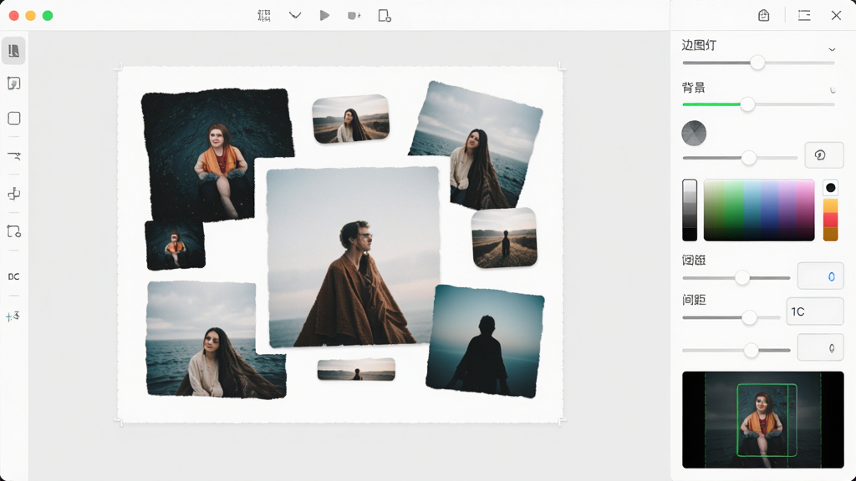
Task: Click the sparkle add icon in left sidebar
Action: (x=13, y=316)
